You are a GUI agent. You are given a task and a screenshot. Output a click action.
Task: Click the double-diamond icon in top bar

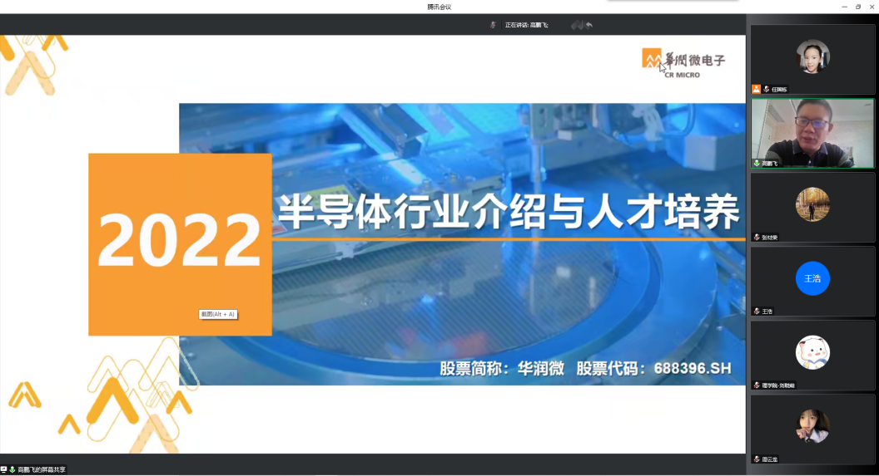(576, 25)
